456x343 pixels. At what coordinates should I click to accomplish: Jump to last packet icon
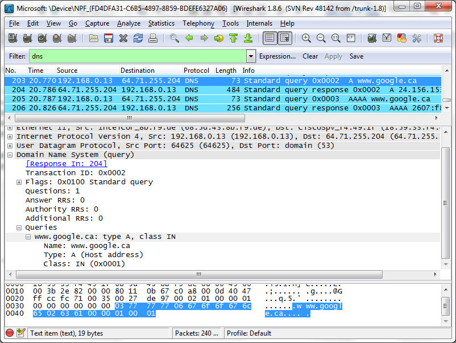coord(248,38)
